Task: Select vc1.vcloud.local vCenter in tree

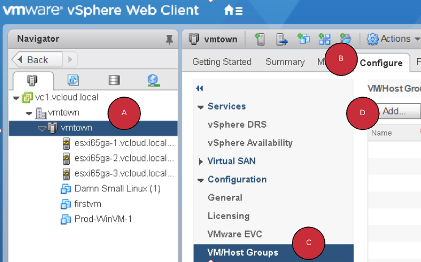Action: coord(67,97)
